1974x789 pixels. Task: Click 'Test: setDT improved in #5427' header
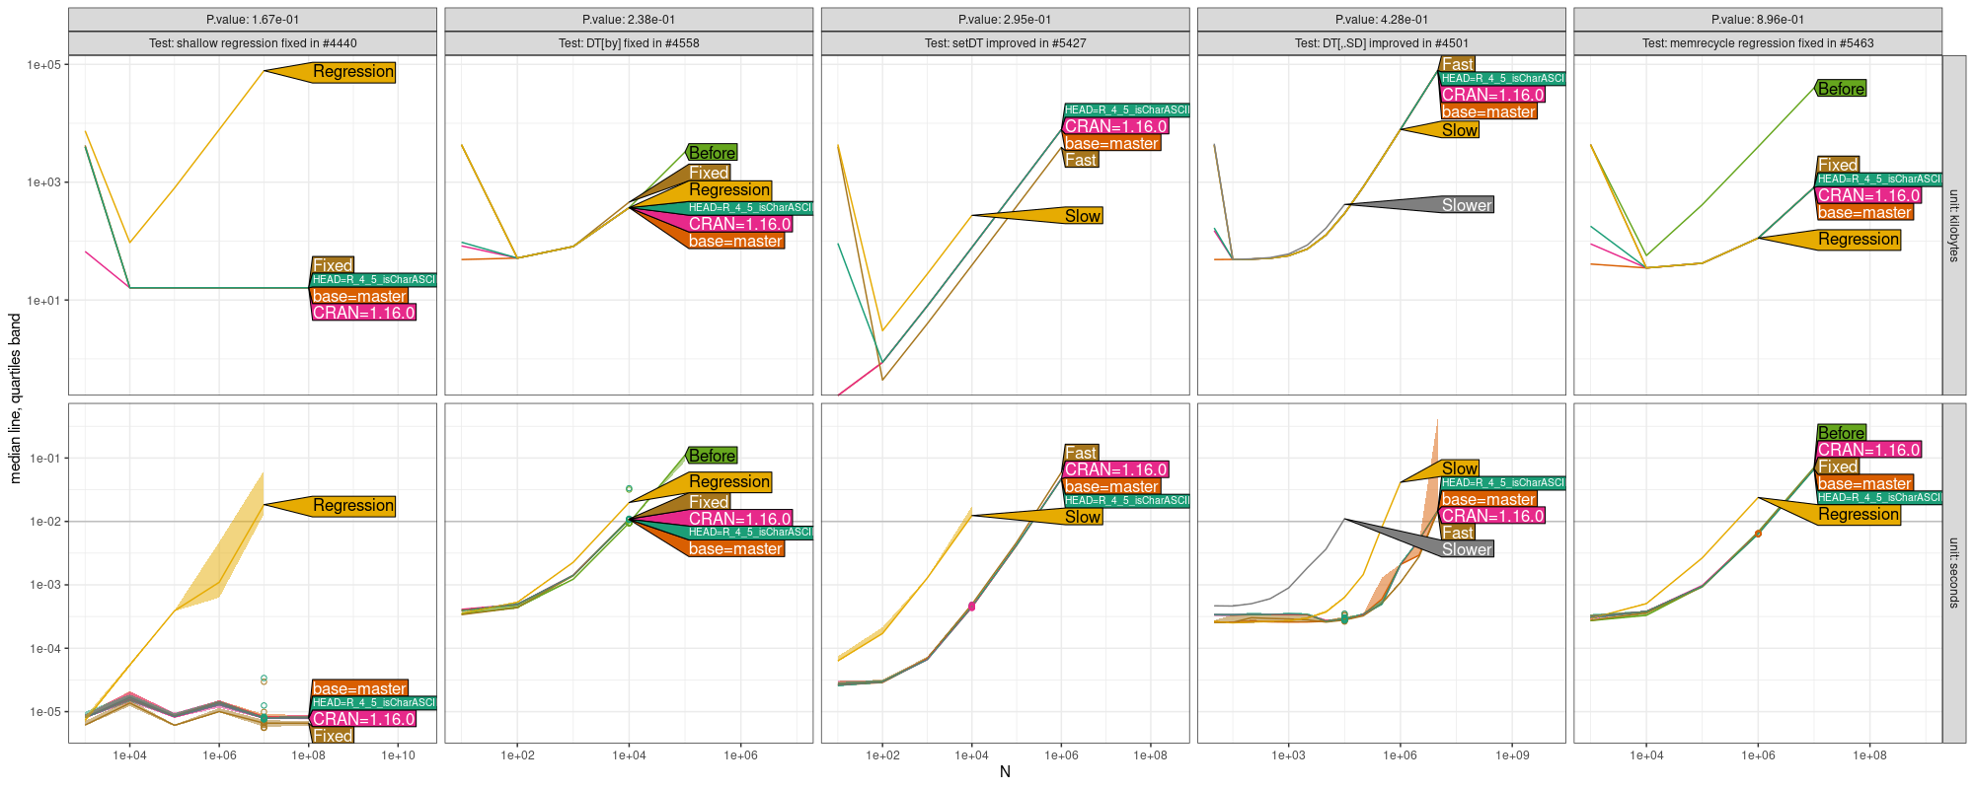(x=1005, y=43)
